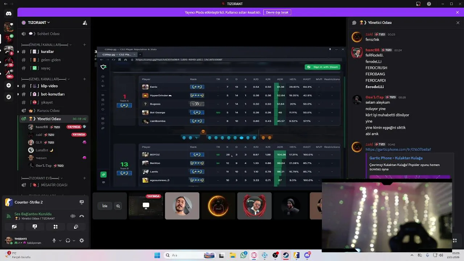Open the activities launcher icon
This screenshot has height=261, width=464.
pyautogui.click(x=55, y=227)
